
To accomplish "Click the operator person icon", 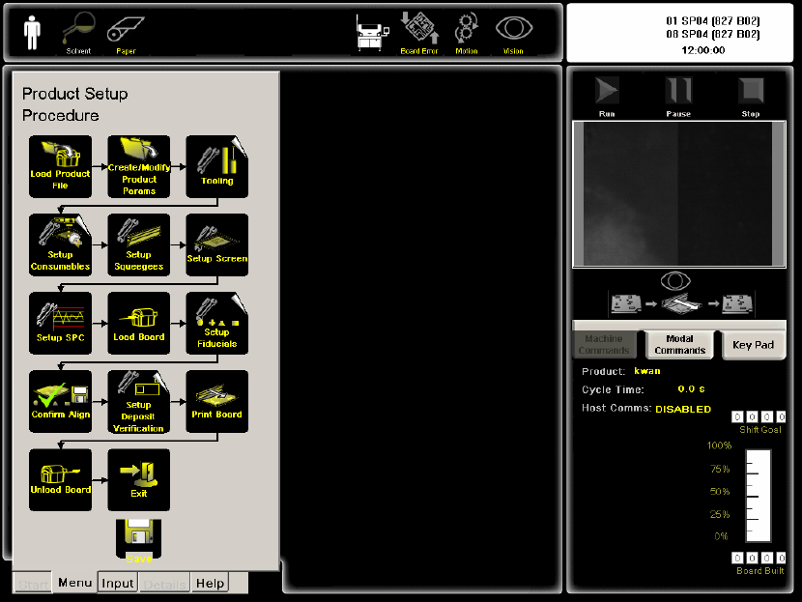I will click(x=32, y=32).
